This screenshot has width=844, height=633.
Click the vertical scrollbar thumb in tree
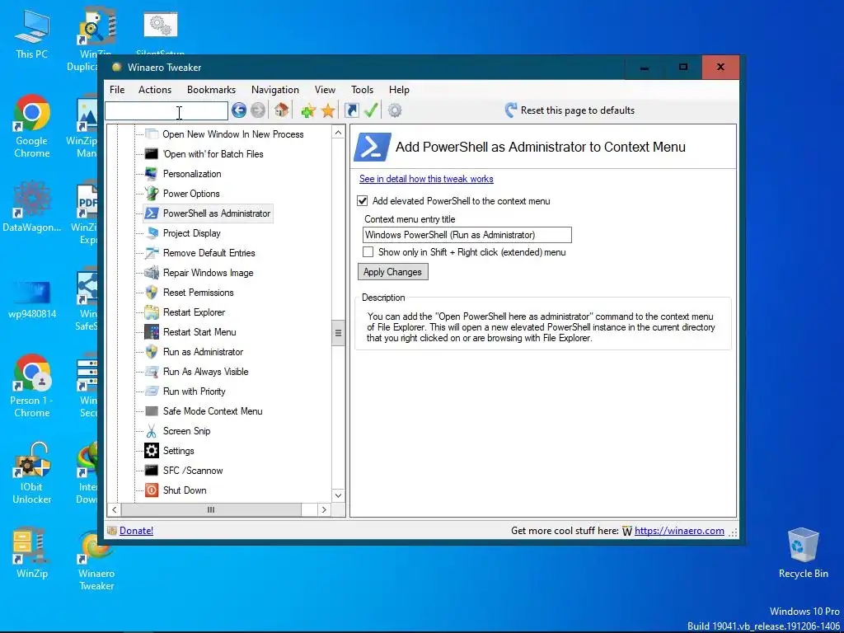tap(338, 333)
